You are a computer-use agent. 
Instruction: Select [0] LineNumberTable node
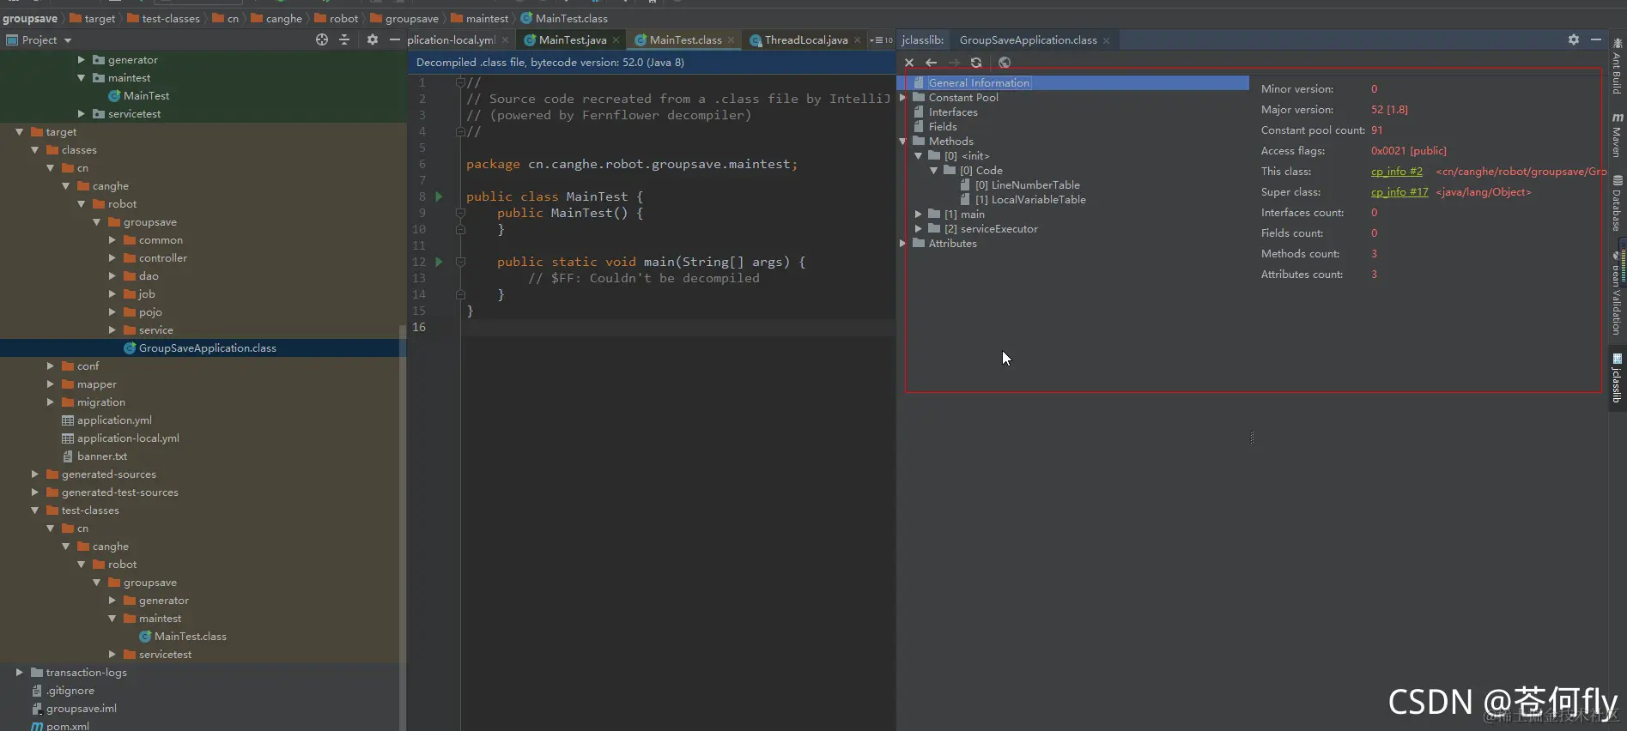(x=1027, y=185)
